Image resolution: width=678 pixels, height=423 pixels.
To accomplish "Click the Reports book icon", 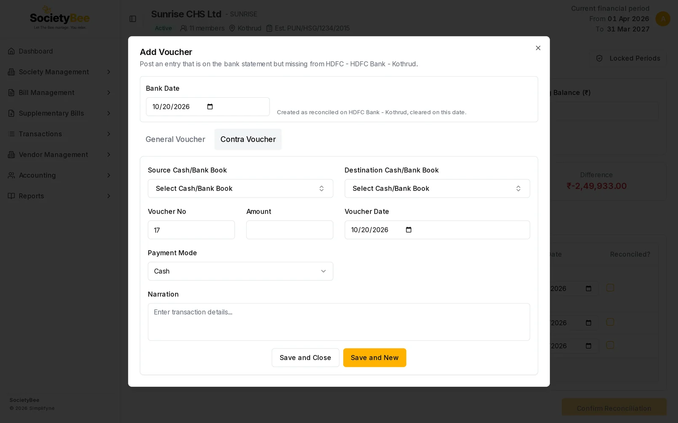I will [11, 196].
